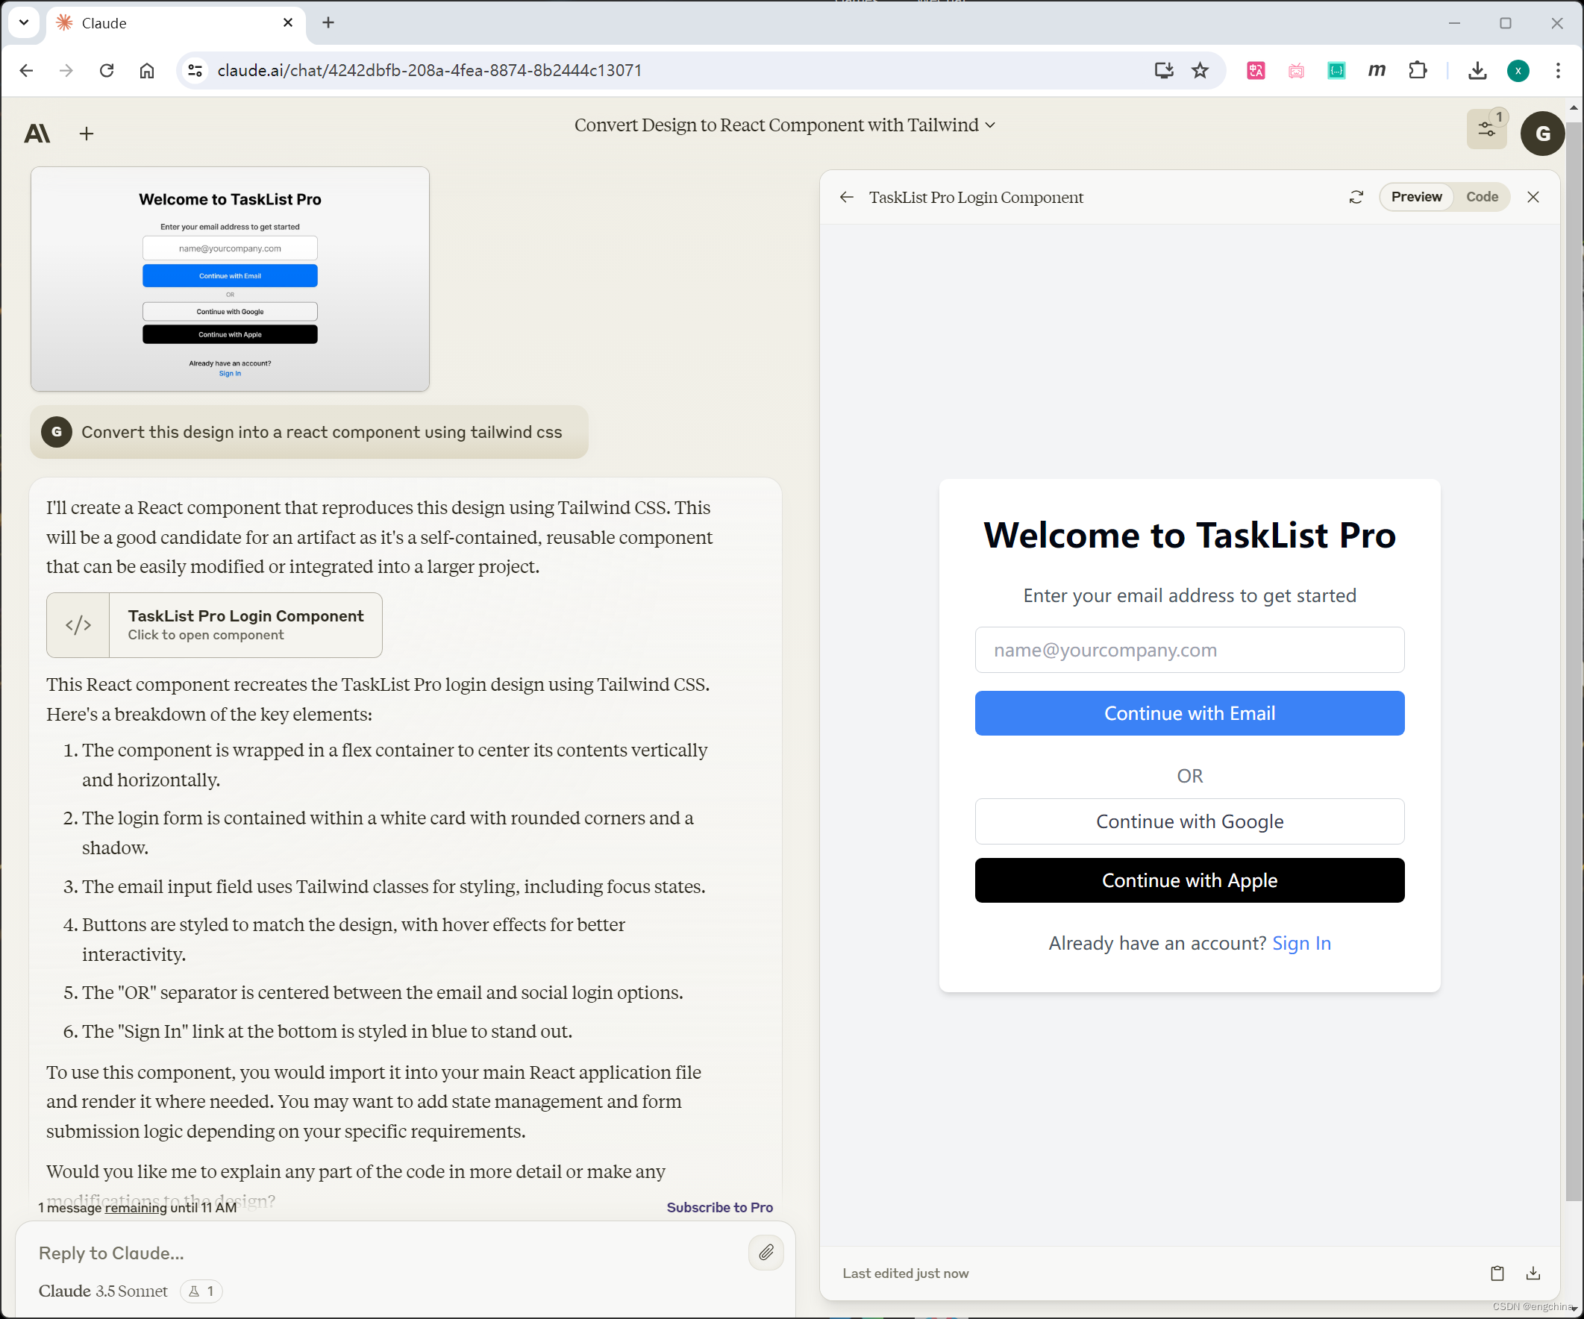Open the translate extension icon
Viewport: 1584px width, 1319px height.
(x=1256, y=70)
